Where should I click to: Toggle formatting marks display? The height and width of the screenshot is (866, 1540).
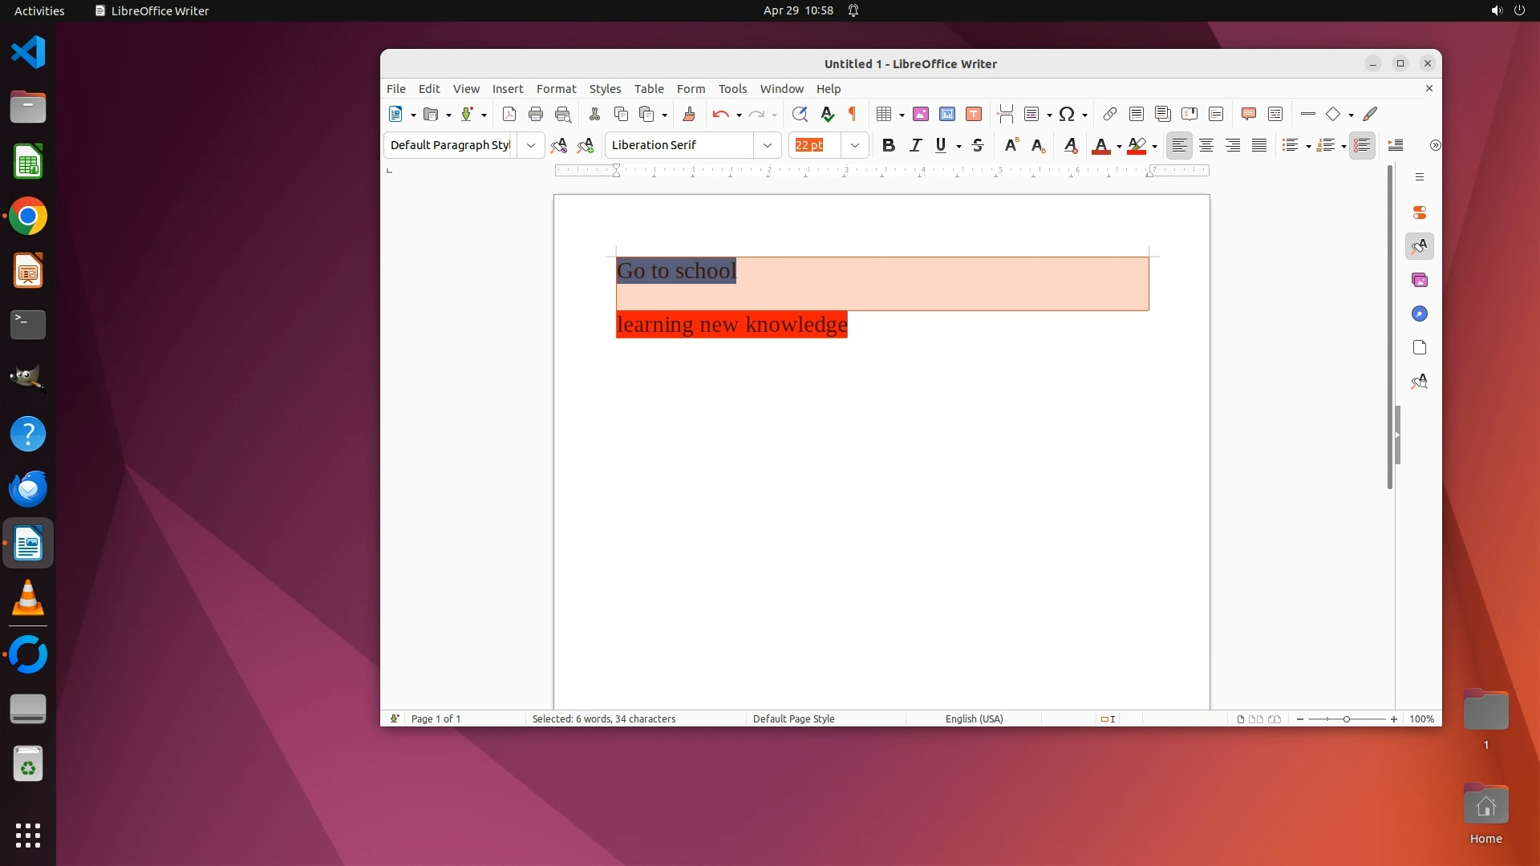coord(853,114)
